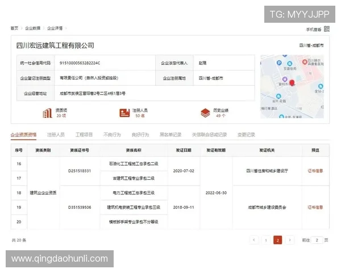
Task: Select 企业详情 breadcrumb item
Action: [x=55, y=28]
